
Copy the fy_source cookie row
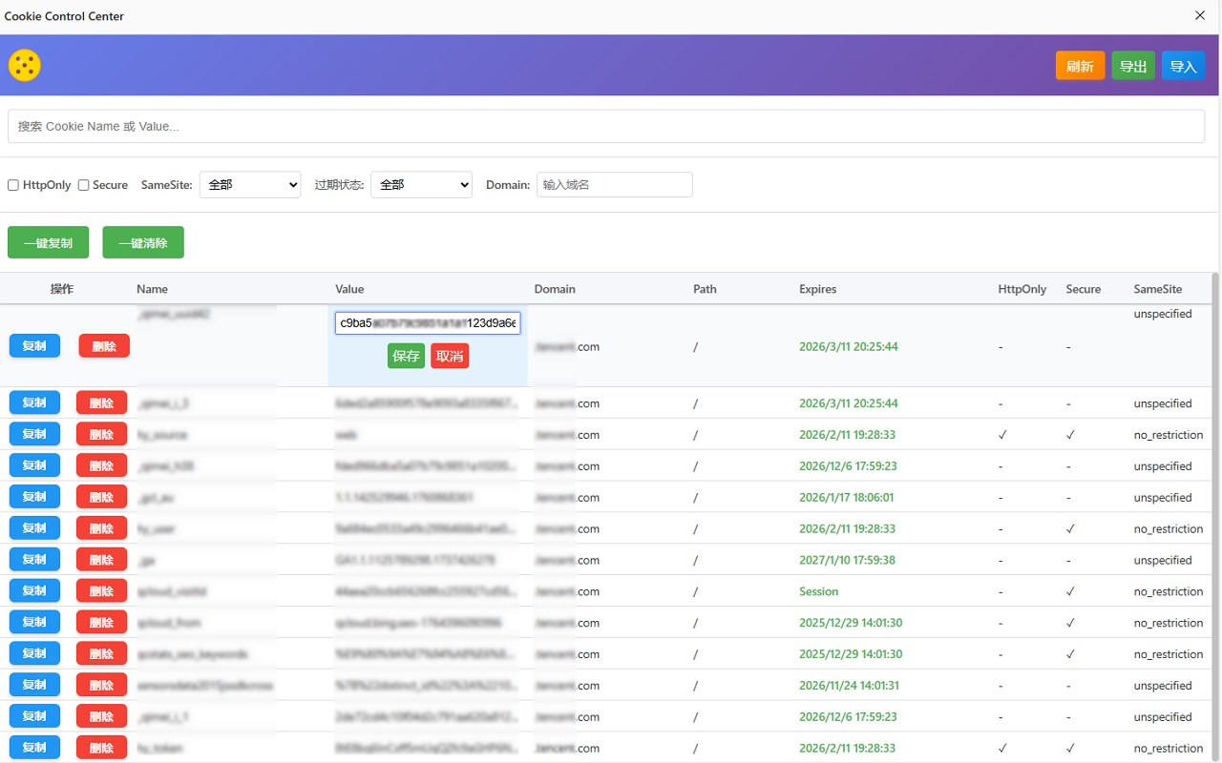click(x=34, y=434)
